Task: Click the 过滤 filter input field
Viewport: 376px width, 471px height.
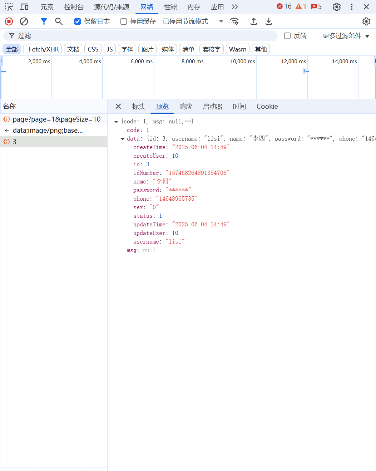Action: 143,36
